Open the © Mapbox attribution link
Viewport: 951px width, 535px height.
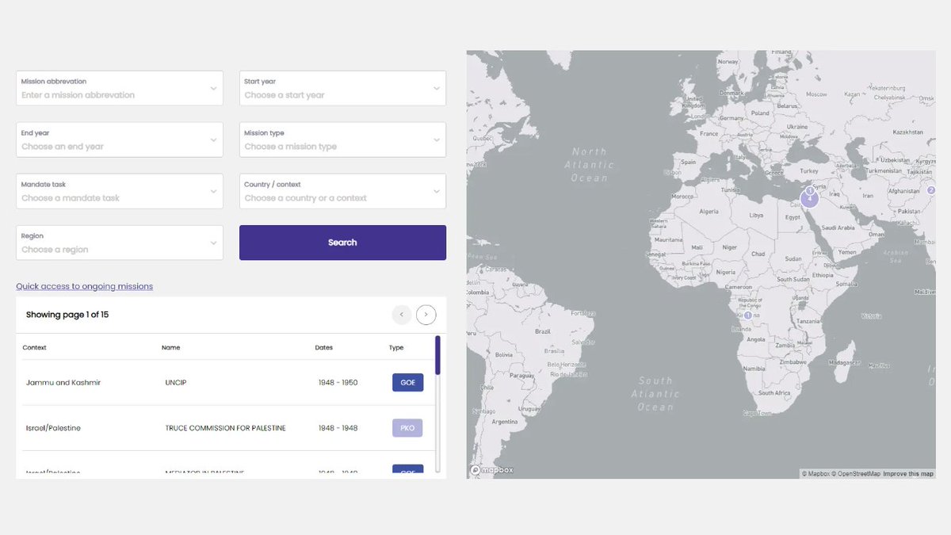coord(815,474)
